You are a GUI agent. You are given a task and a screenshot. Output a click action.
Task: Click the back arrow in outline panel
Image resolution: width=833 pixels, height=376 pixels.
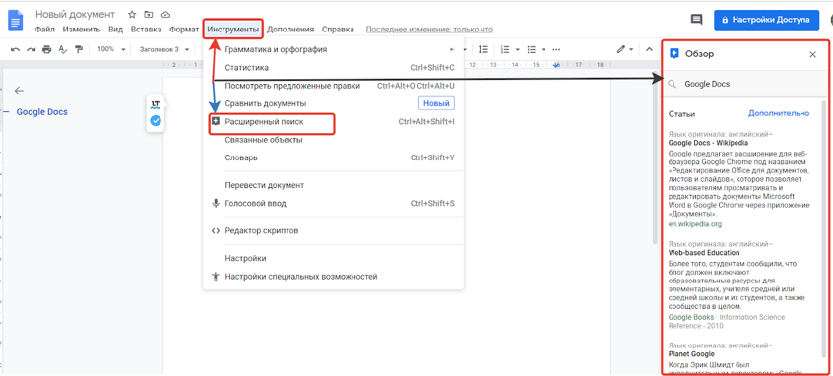pos(19,91)
